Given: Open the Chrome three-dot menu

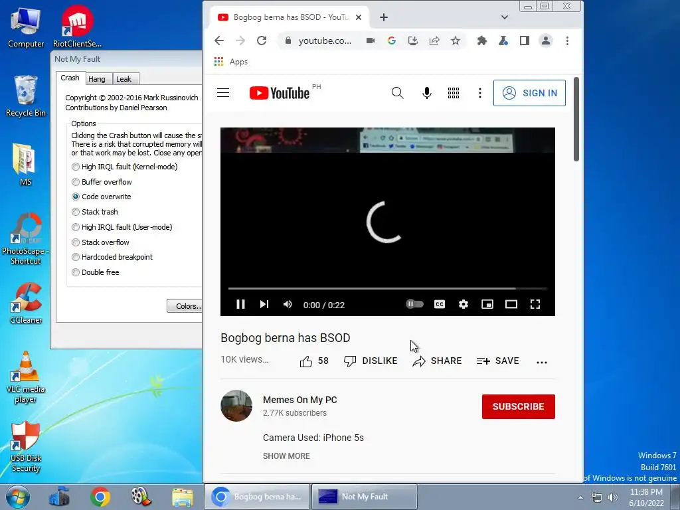Looking at the screenshot, I should (567, 41).
